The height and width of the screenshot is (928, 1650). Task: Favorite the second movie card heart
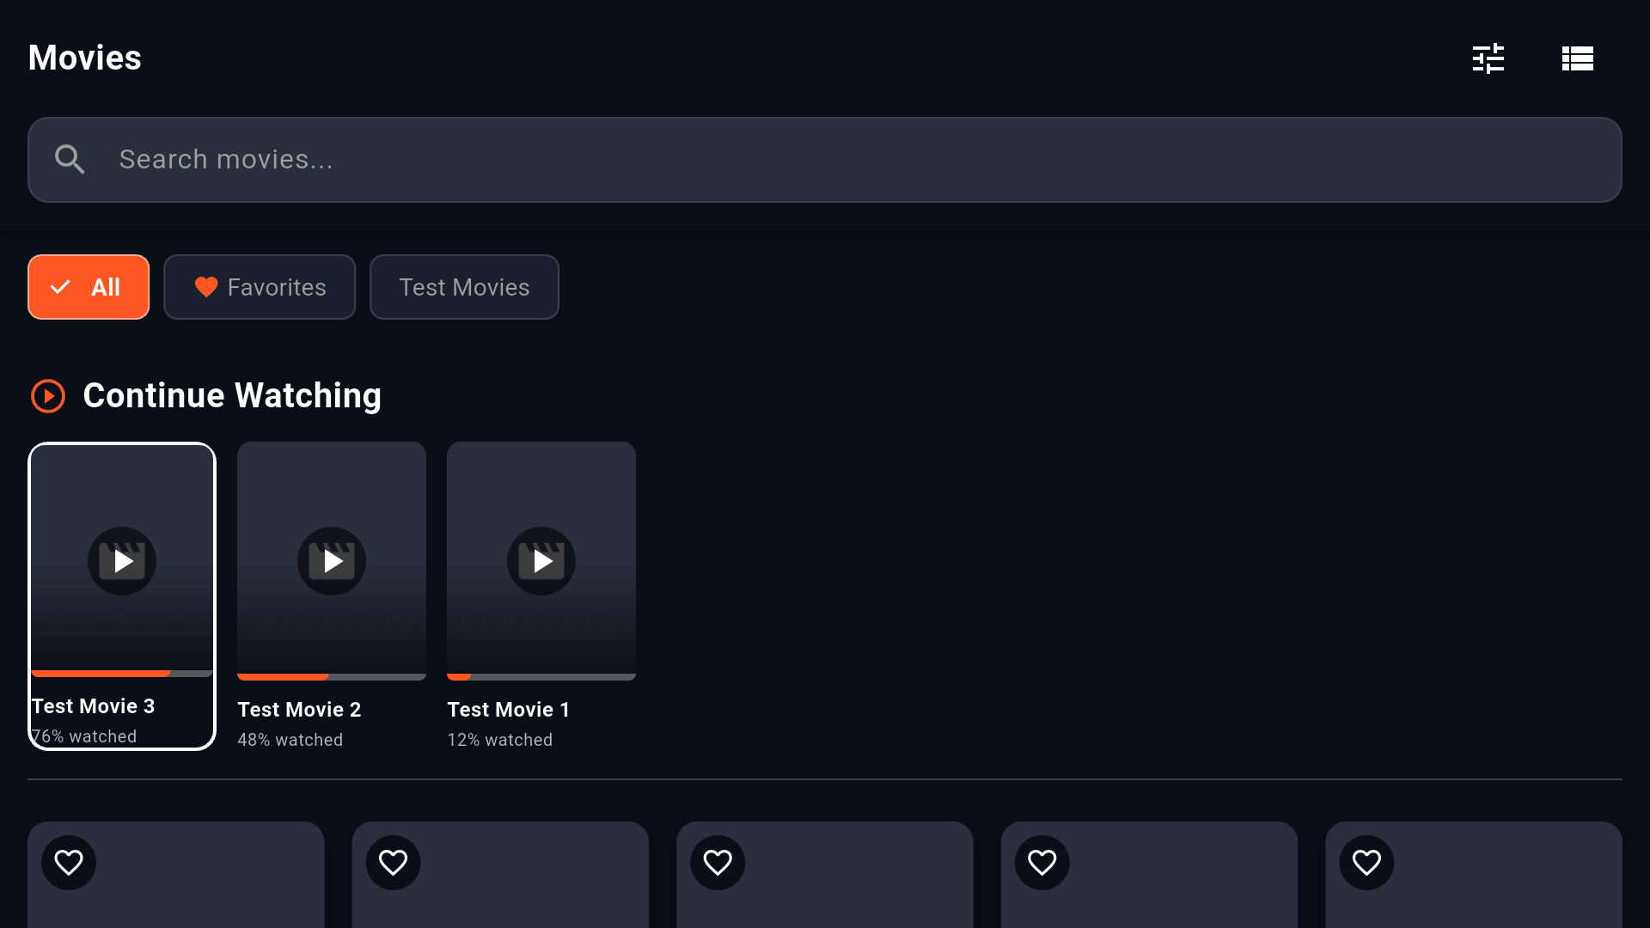pyautogui.click(x=394, y=862)
